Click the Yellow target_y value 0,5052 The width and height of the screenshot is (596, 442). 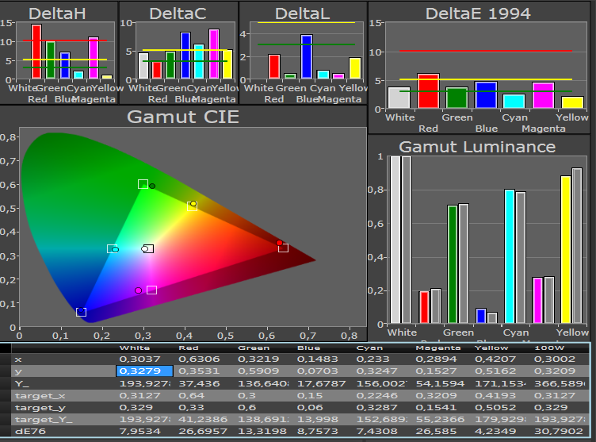pos(495,408)
